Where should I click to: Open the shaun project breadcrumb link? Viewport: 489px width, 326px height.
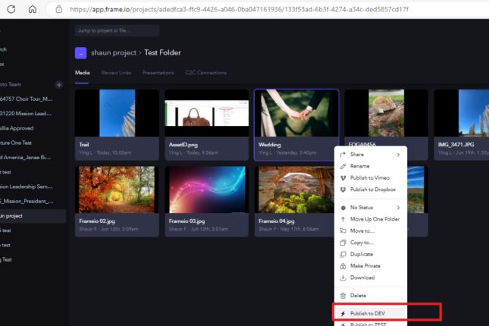coord(114,53)
